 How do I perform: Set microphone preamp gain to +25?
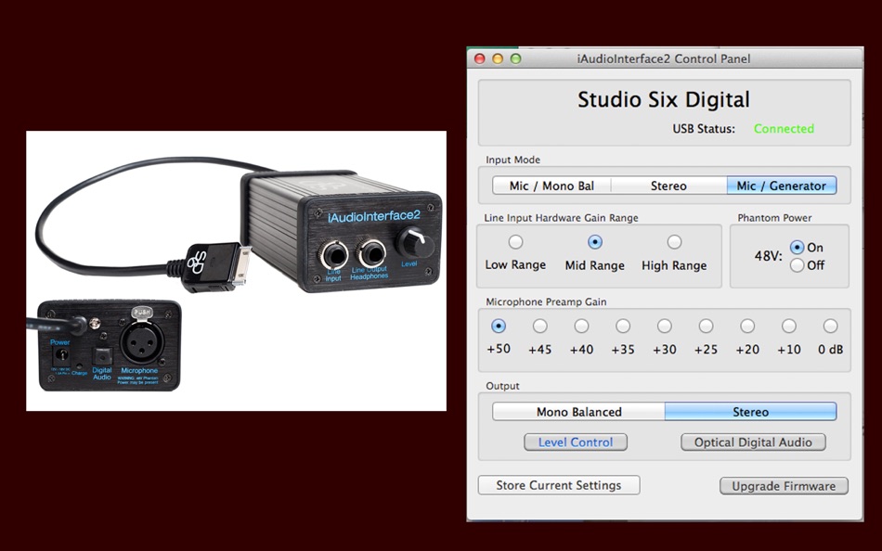pyautogui.click(x=706, y=326)
